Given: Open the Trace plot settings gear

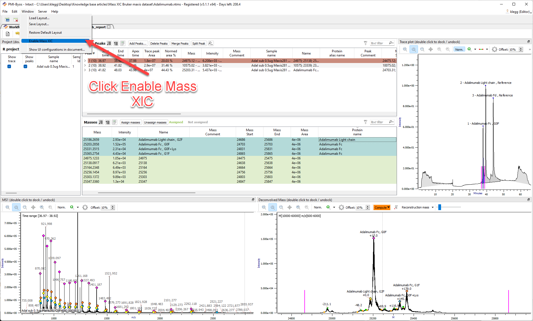Looking at the screenshot, I should click(x=494, y=49).
